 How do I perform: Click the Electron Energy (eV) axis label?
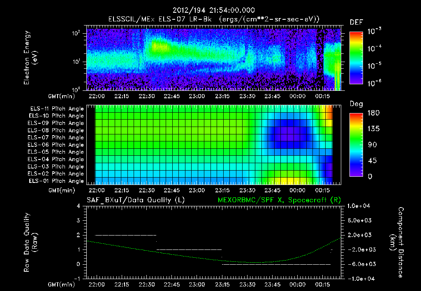click(x=30, y=58)
